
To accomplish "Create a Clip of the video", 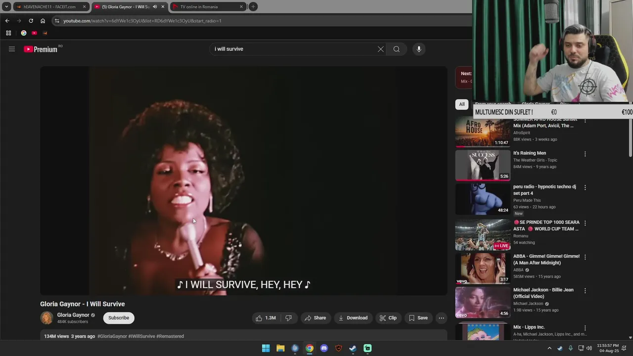I will pyautogui.click(x=388, y=318).
